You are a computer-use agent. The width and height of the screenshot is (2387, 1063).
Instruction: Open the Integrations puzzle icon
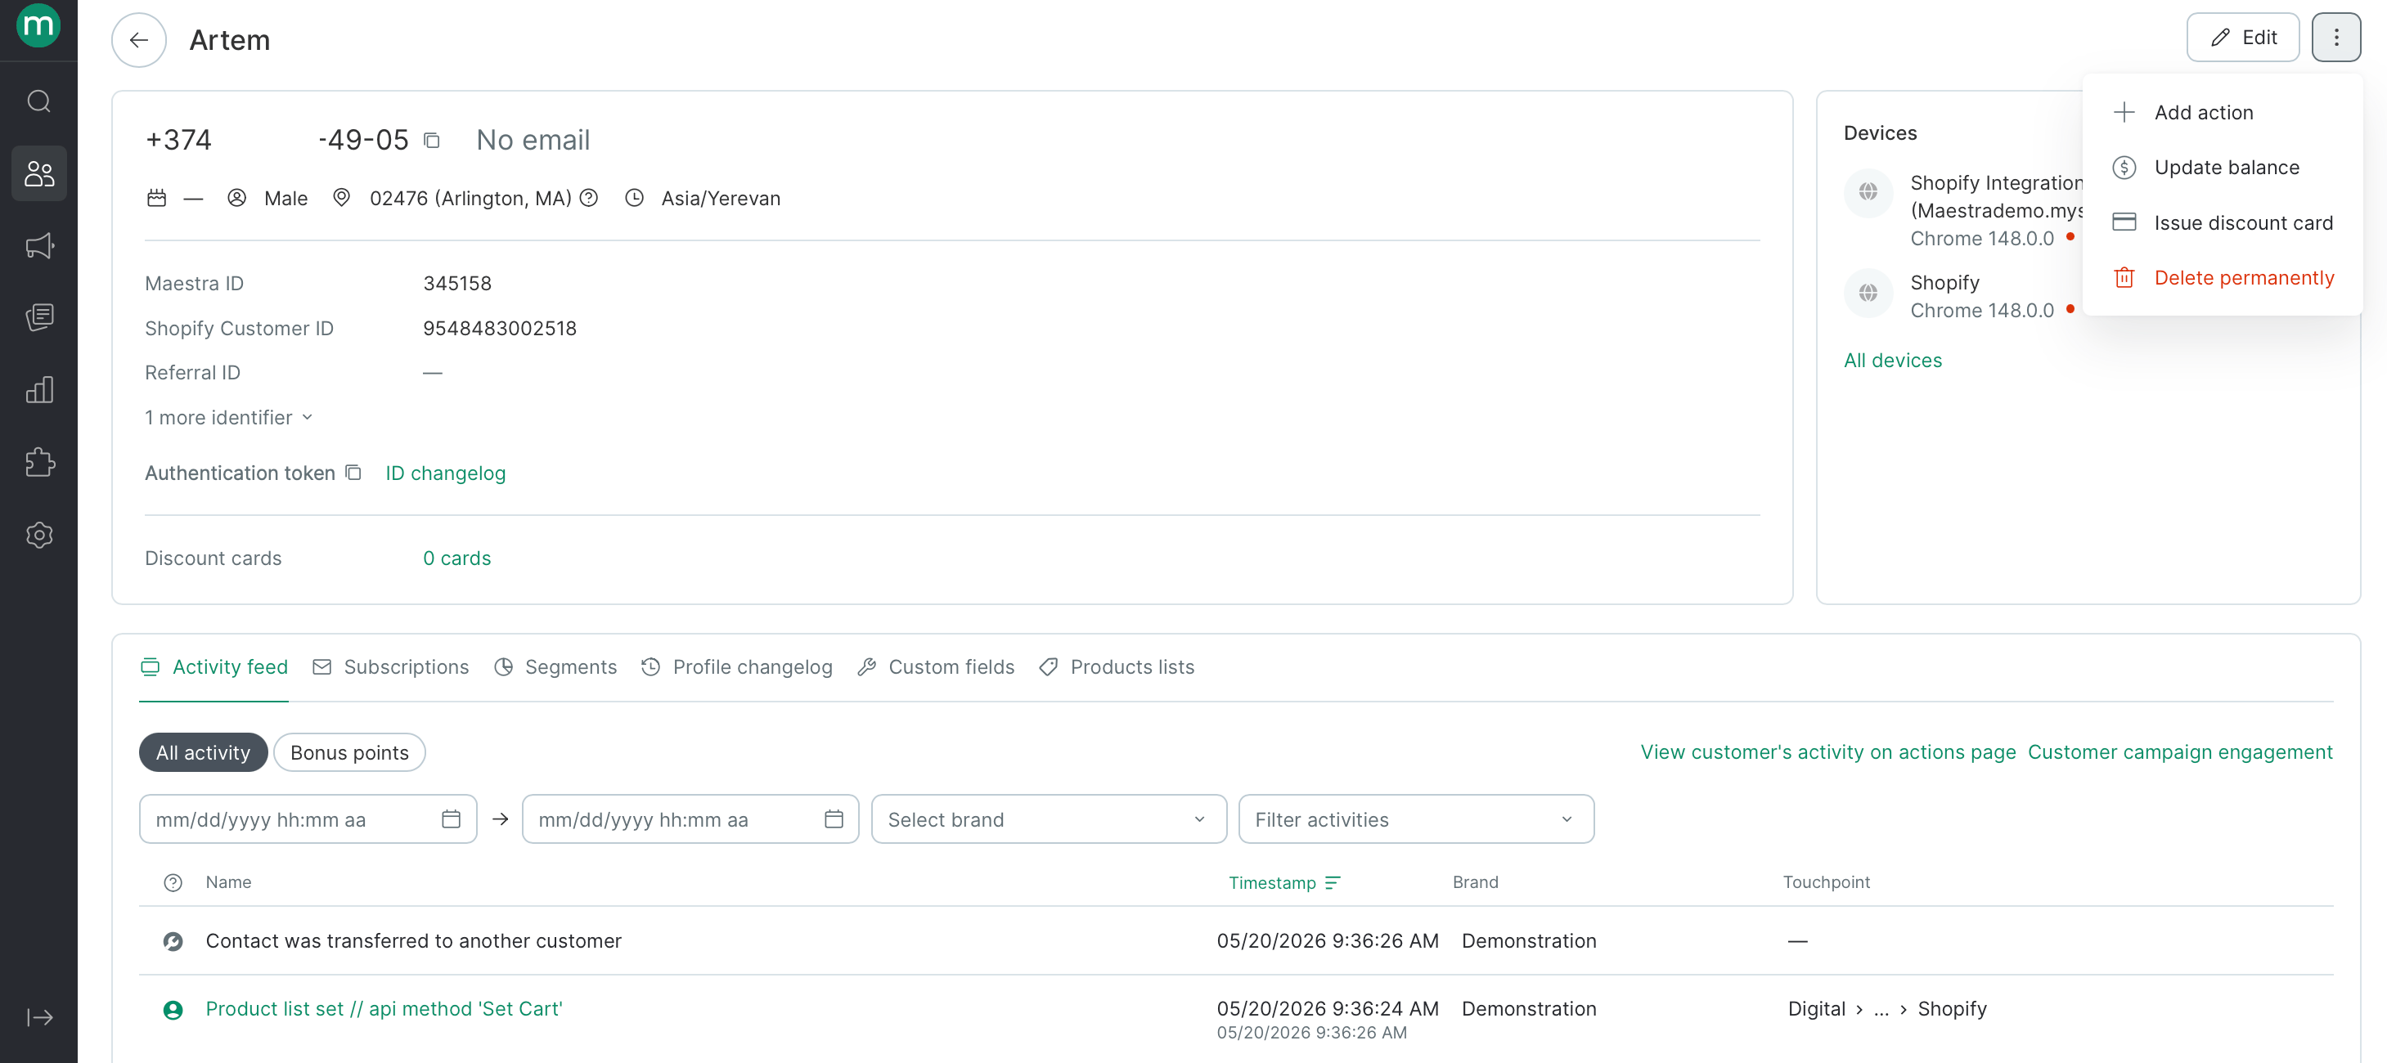tap(39, 462)
